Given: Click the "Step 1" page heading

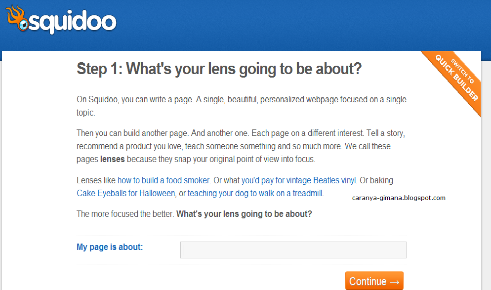Looking at the screenshot, I should [x=219, y=69].
